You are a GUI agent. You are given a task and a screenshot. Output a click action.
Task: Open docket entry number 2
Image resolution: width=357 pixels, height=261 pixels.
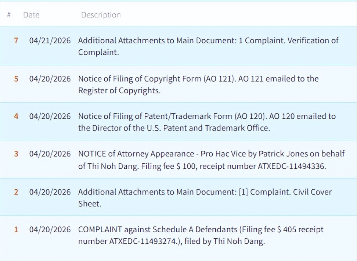point(16,192)
